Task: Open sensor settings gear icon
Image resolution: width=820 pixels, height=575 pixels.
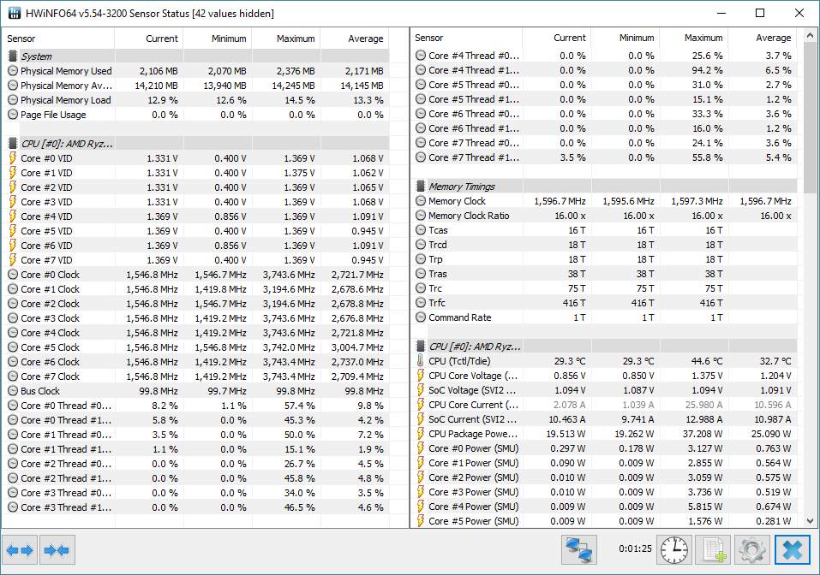Action: point(752,549)
